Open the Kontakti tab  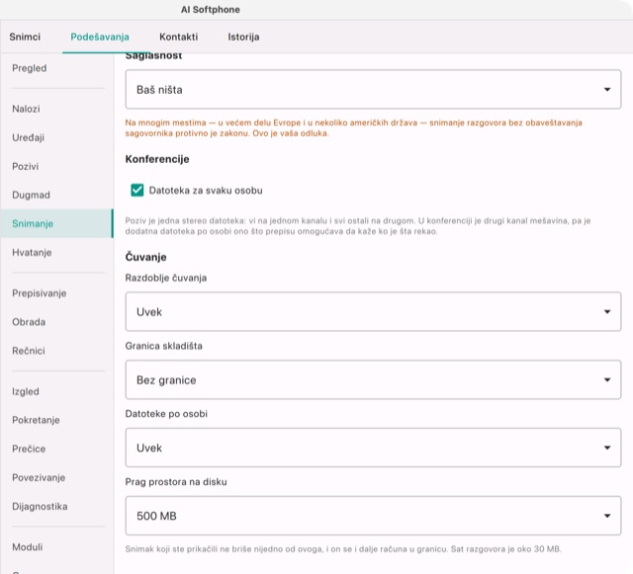point(178,37)
